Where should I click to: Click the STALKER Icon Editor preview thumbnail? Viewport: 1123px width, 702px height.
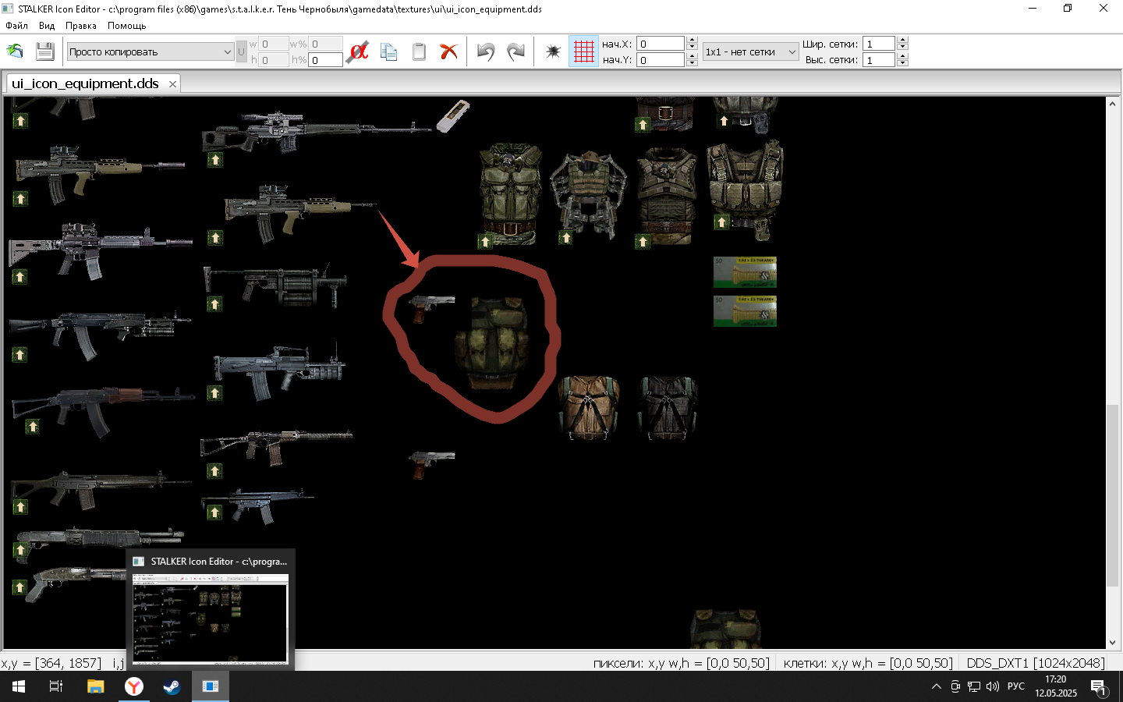(211, 619)
